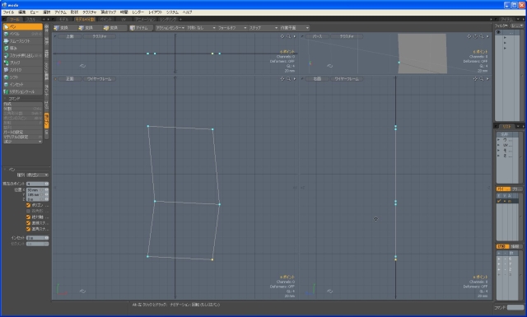Select the ペン (Pen) tool
Image resolution: width=527 pixels, height=317 pixels.
pyautogui.click(x=22, y=26)
